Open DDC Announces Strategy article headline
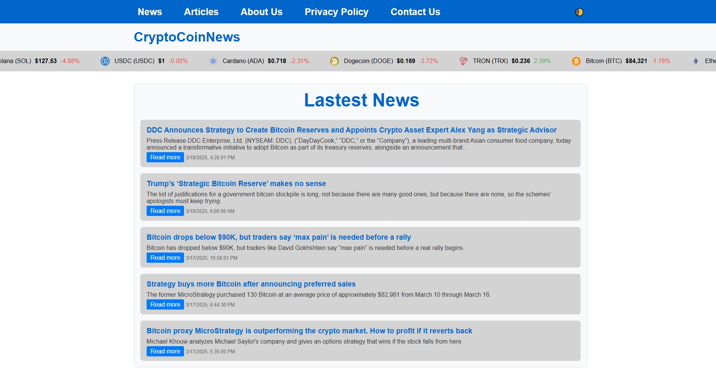This screenshot has width=716, height=376. (x=351, y=130)
